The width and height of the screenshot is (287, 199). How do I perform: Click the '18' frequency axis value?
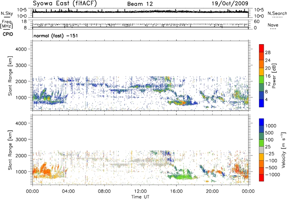[24, 22]
